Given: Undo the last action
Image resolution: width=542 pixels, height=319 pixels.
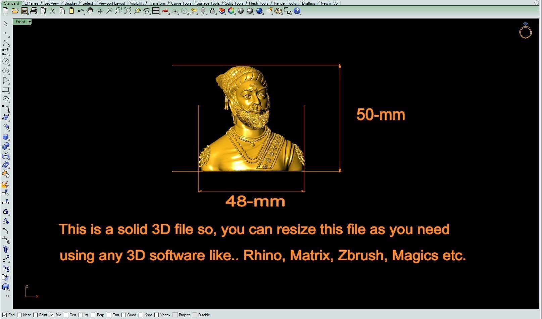Looking at the screenshot, I should [x=81, y=11].
